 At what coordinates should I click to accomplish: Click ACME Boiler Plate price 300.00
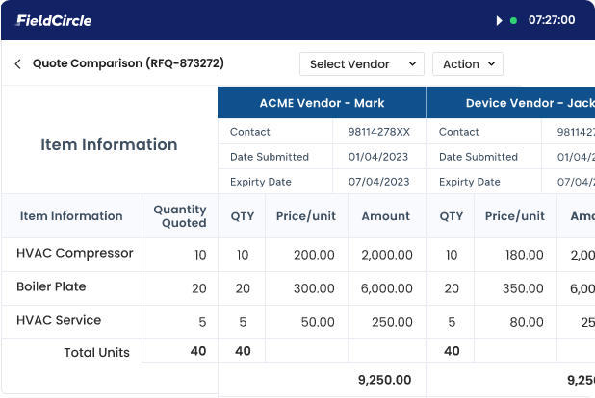click(x=314, y=288)
